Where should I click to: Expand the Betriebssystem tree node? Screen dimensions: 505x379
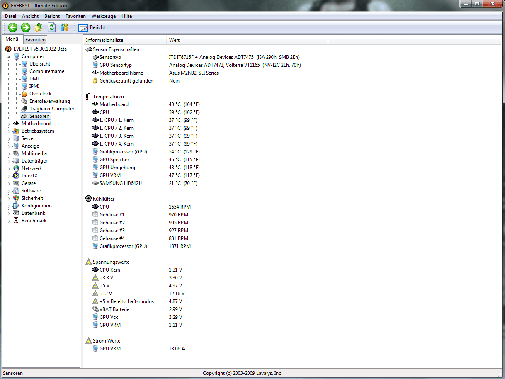click(9, 131)
